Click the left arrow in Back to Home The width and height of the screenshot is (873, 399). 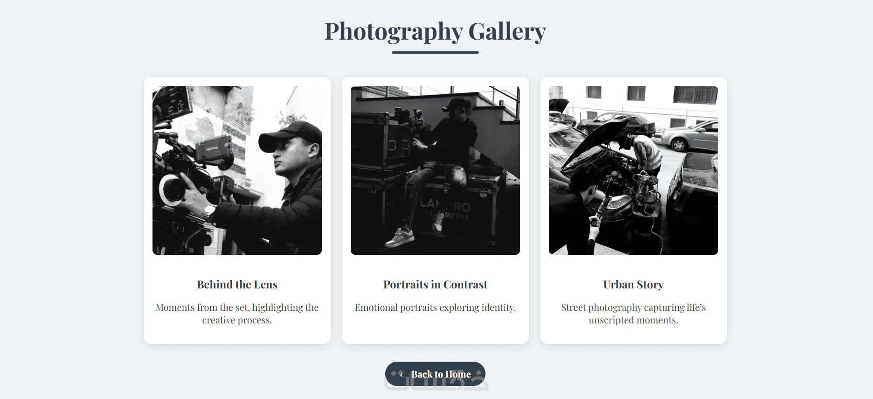click(404, 375)
